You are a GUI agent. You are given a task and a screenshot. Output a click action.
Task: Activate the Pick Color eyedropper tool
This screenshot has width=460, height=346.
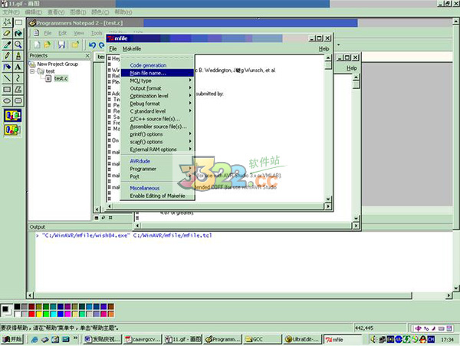coord(7,44)
